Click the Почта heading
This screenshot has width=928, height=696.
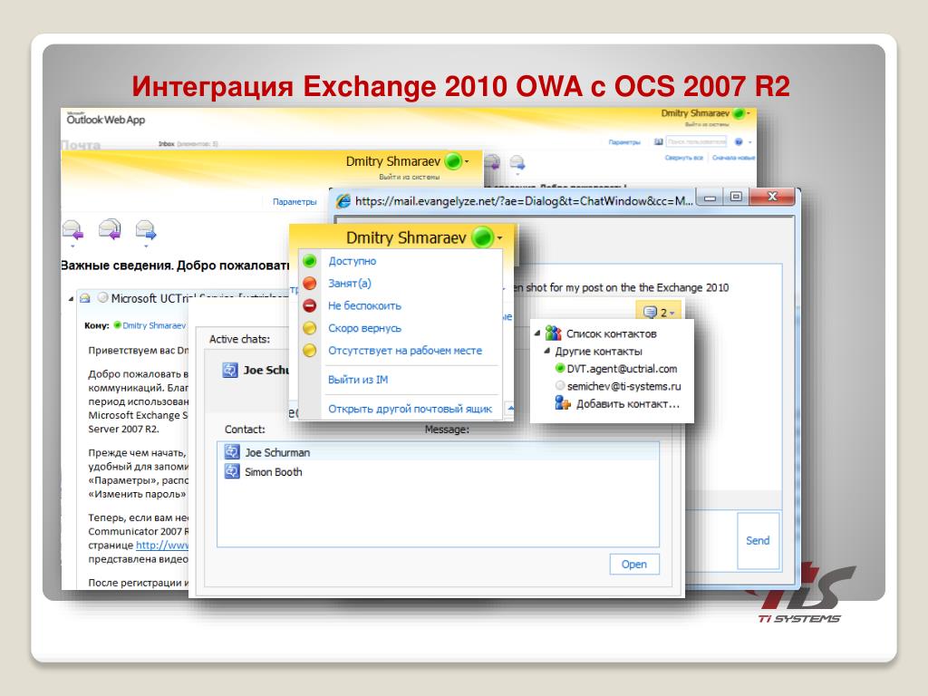coord(81,146)
